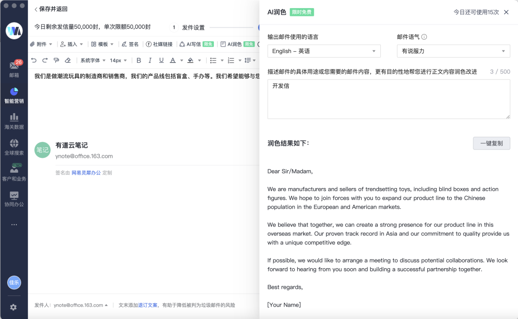The image size is (518, 319).
Task: Open the 智能营销 section in the sidebar
Action: 14,97
